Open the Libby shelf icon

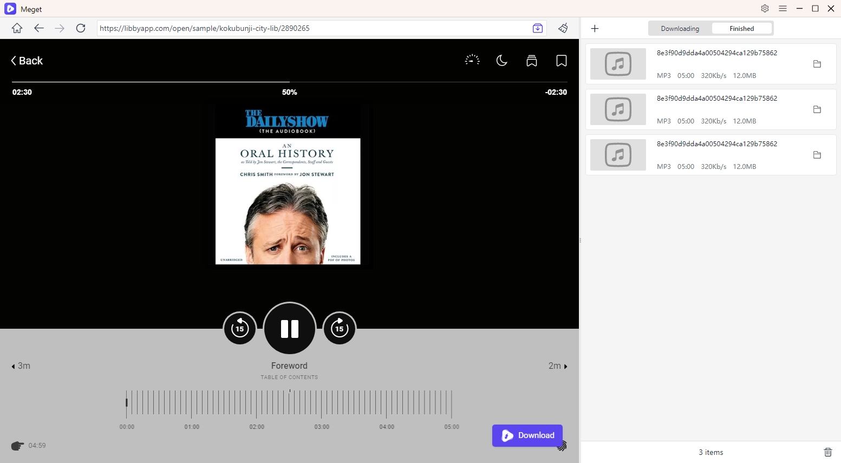(532, 60)
